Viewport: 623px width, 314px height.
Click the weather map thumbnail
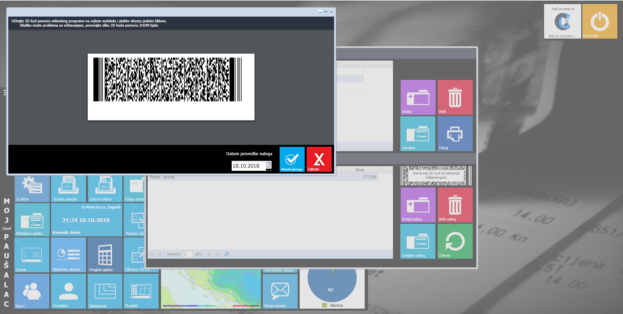coord(211,289)
